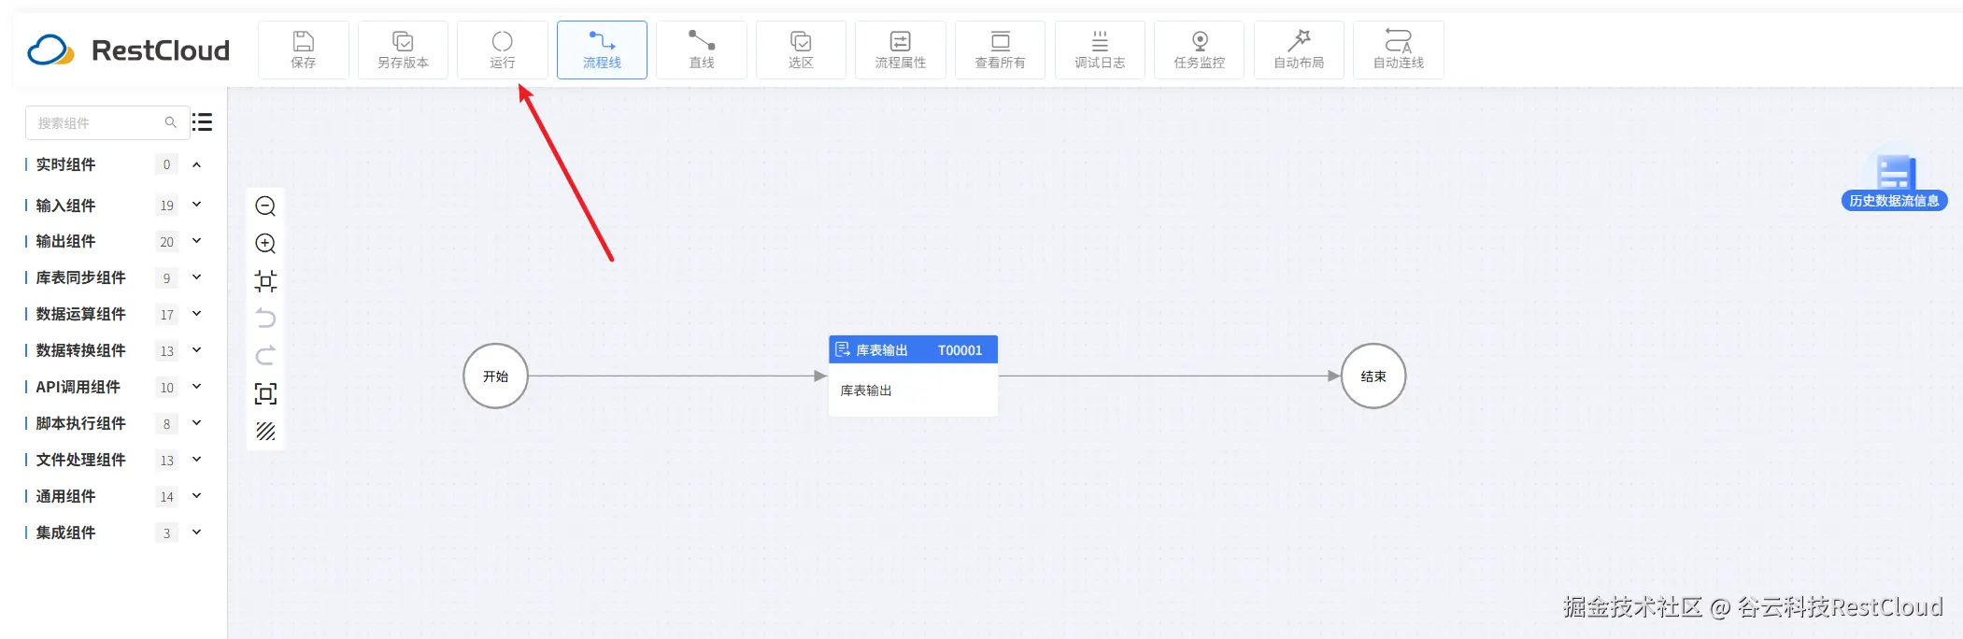Click the 另存版本 save-version icon
The width and height of the screenshot is (1963, 639).
click(x=403, y=50)
